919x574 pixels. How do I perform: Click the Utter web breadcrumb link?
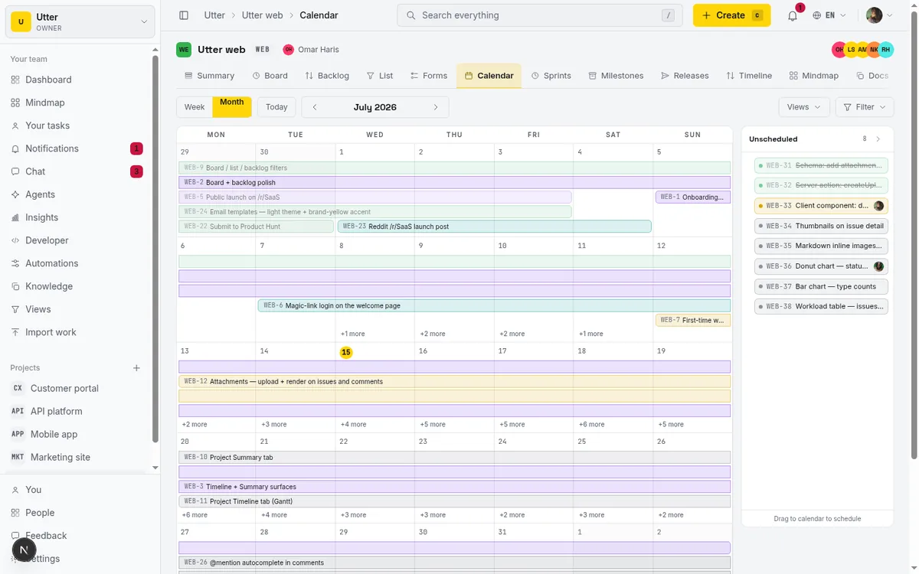[262, 15]
